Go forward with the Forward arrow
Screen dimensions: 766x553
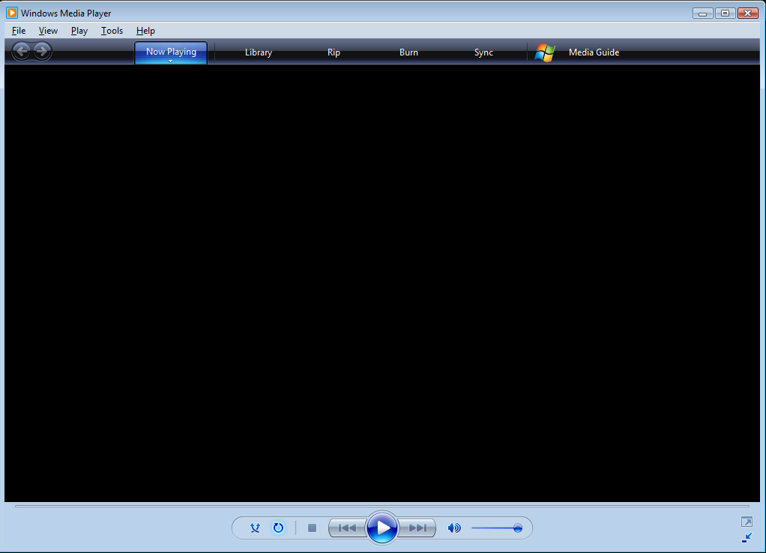[43, 51]
